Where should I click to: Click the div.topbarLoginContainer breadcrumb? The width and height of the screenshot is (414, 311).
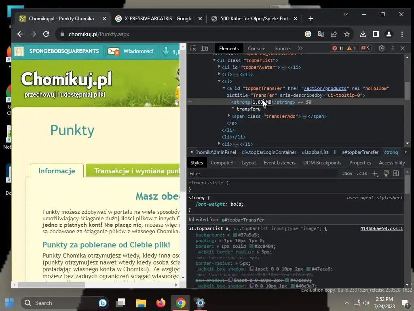[x=269, y=152]
